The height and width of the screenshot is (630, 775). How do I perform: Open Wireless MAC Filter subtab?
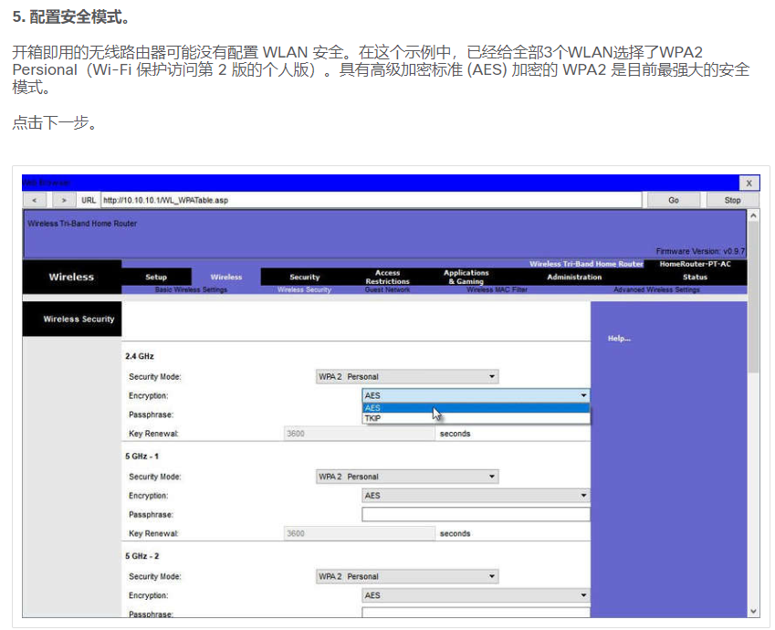pyautogui.click(x=497, y=289)
